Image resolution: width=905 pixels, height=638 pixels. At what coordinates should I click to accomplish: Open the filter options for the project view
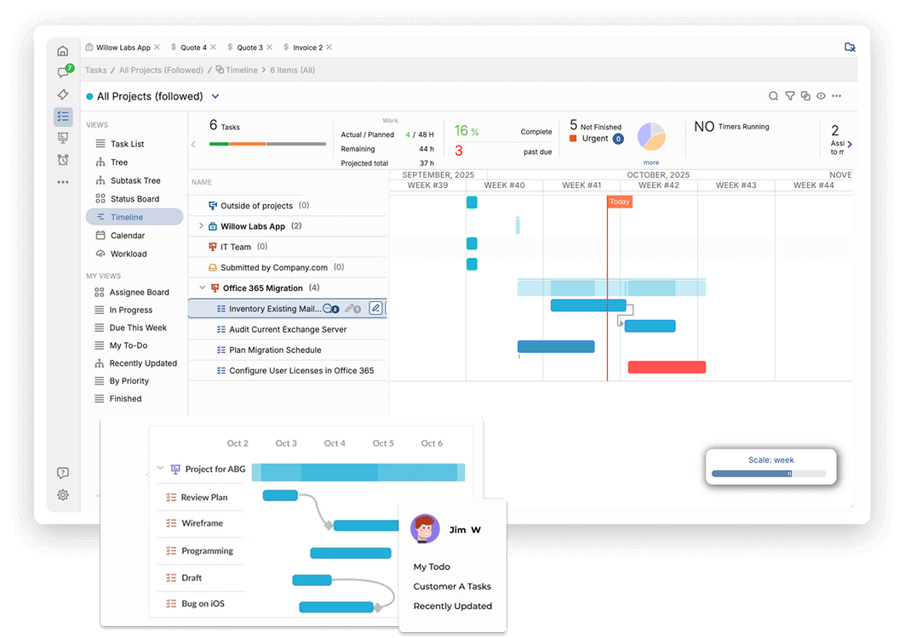[x=790, y=96]
